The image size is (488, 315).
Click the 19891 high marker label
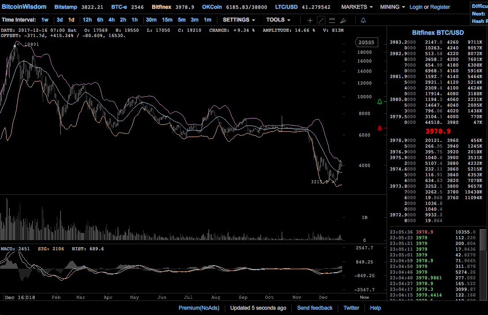32,44
